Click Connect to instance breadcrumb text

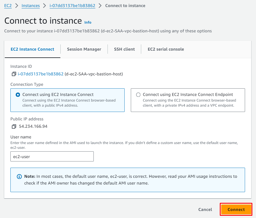125,6
